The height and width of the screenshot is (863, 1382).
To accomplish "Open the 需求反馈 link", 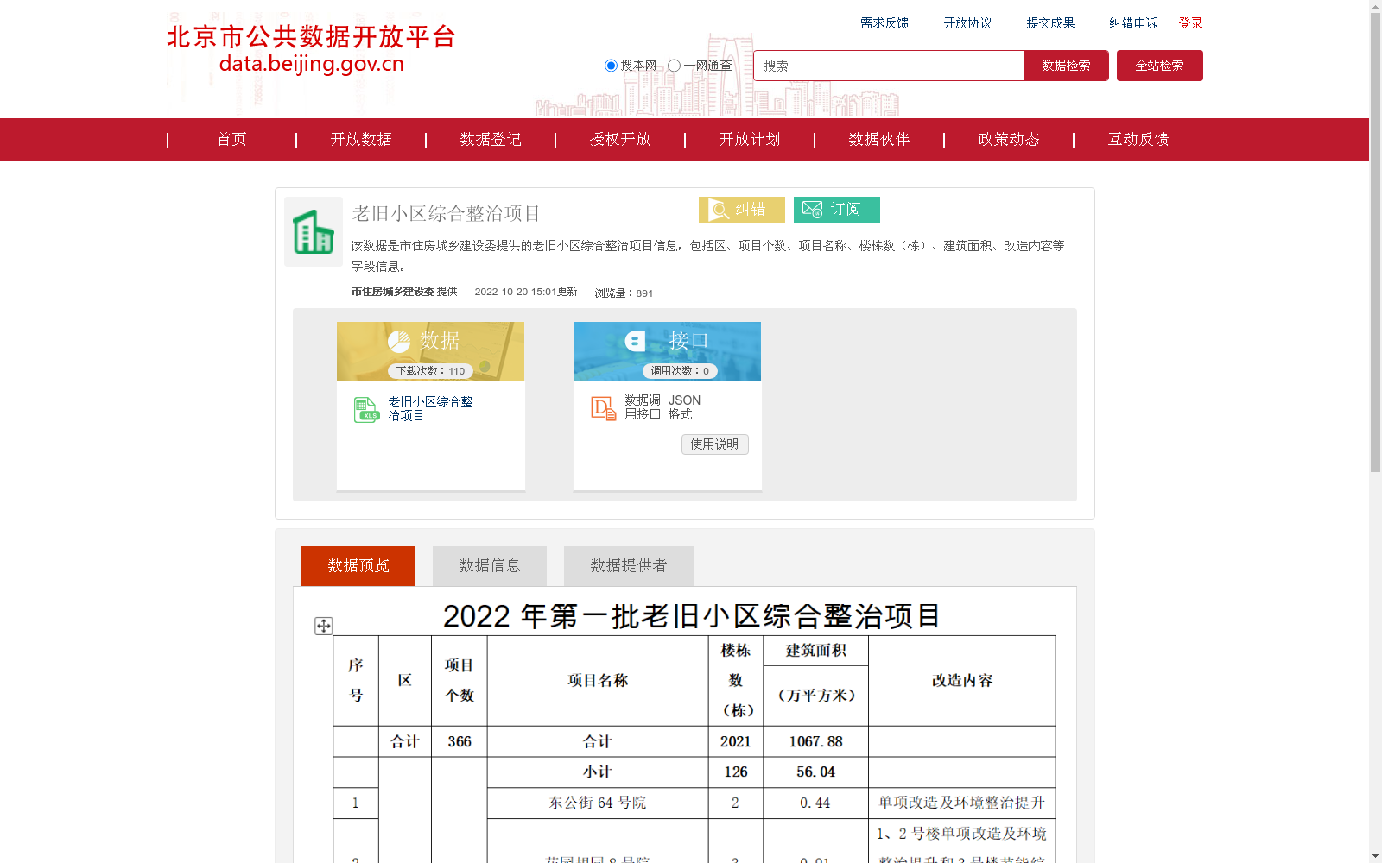I will pyautogui.click(x=884, y=23).
